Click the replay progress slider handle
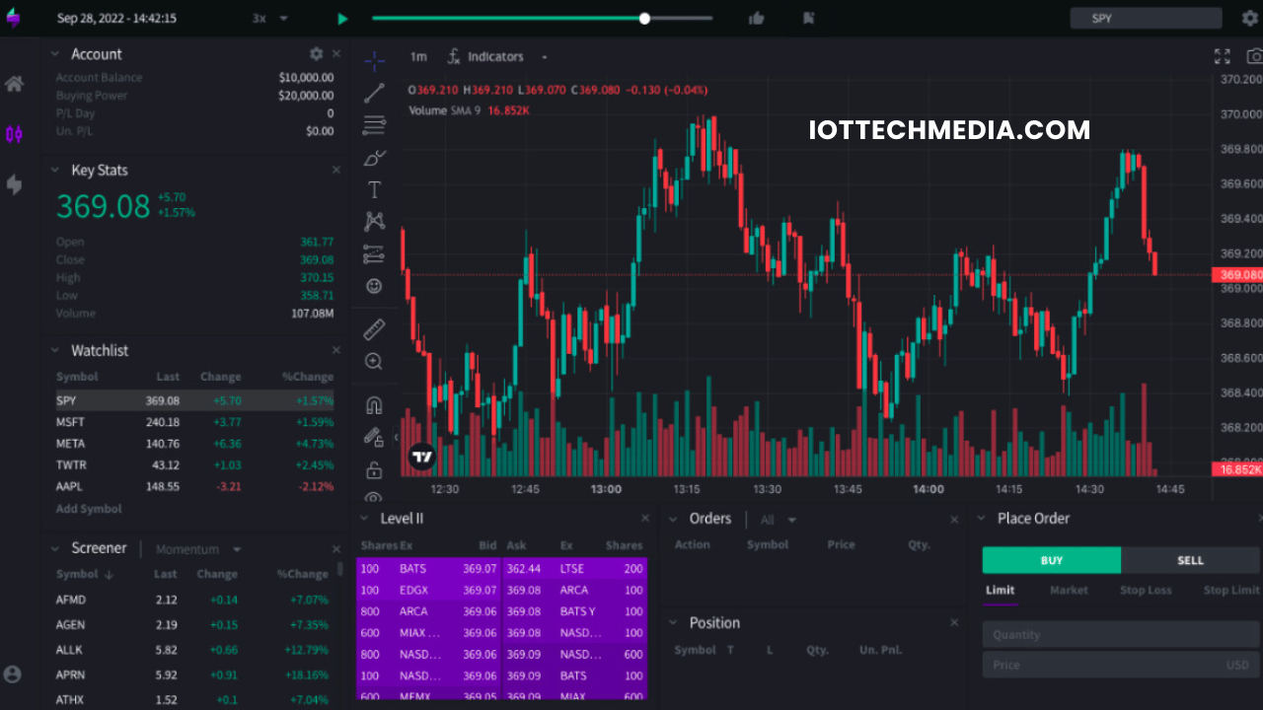1263x710 pixels. click(x=644, y=18)
